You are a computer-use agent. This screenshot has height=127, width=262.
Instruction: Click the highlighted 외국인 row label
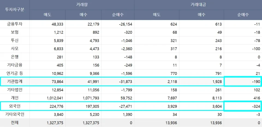tap(15, 106)
